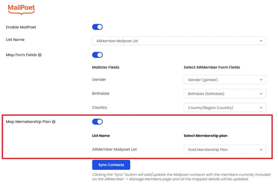Click the ARMember Mailpoet List row text in plan mapping
The image size is (278, 186).
tap(114, 149)
